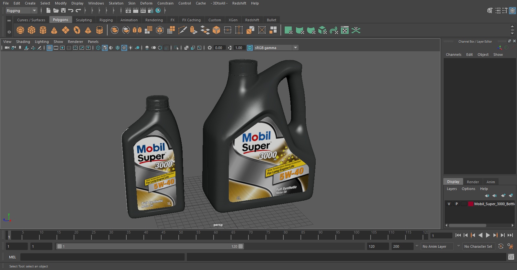Click the Mirror geometry shelf icon

click(137, 30)
